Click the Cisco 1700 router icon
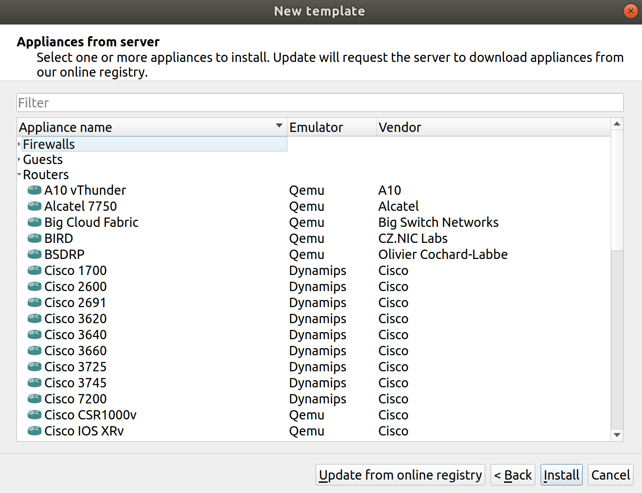 pos(34,270)
